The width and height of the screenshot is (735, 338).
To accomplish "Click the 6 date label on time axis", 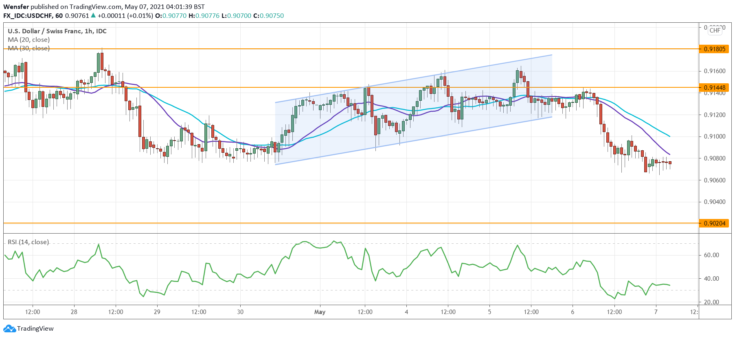I will (x=573, y=312).
